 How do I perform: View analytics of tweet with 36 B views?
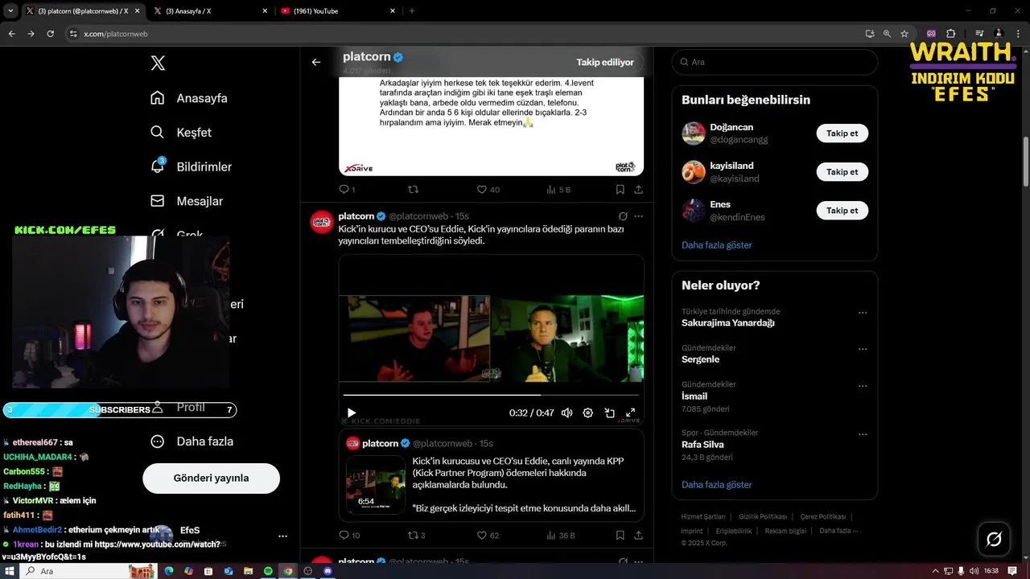[560, 535]
